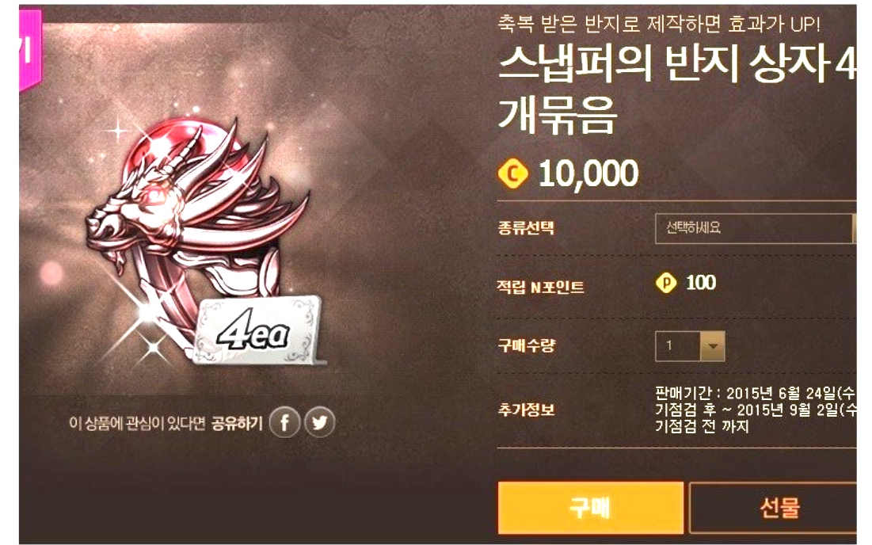This screenshot has height=545, width=872.
Task: Expand the 구매수량 quantity dropdown arrow
Action: [x=712, y=346]
